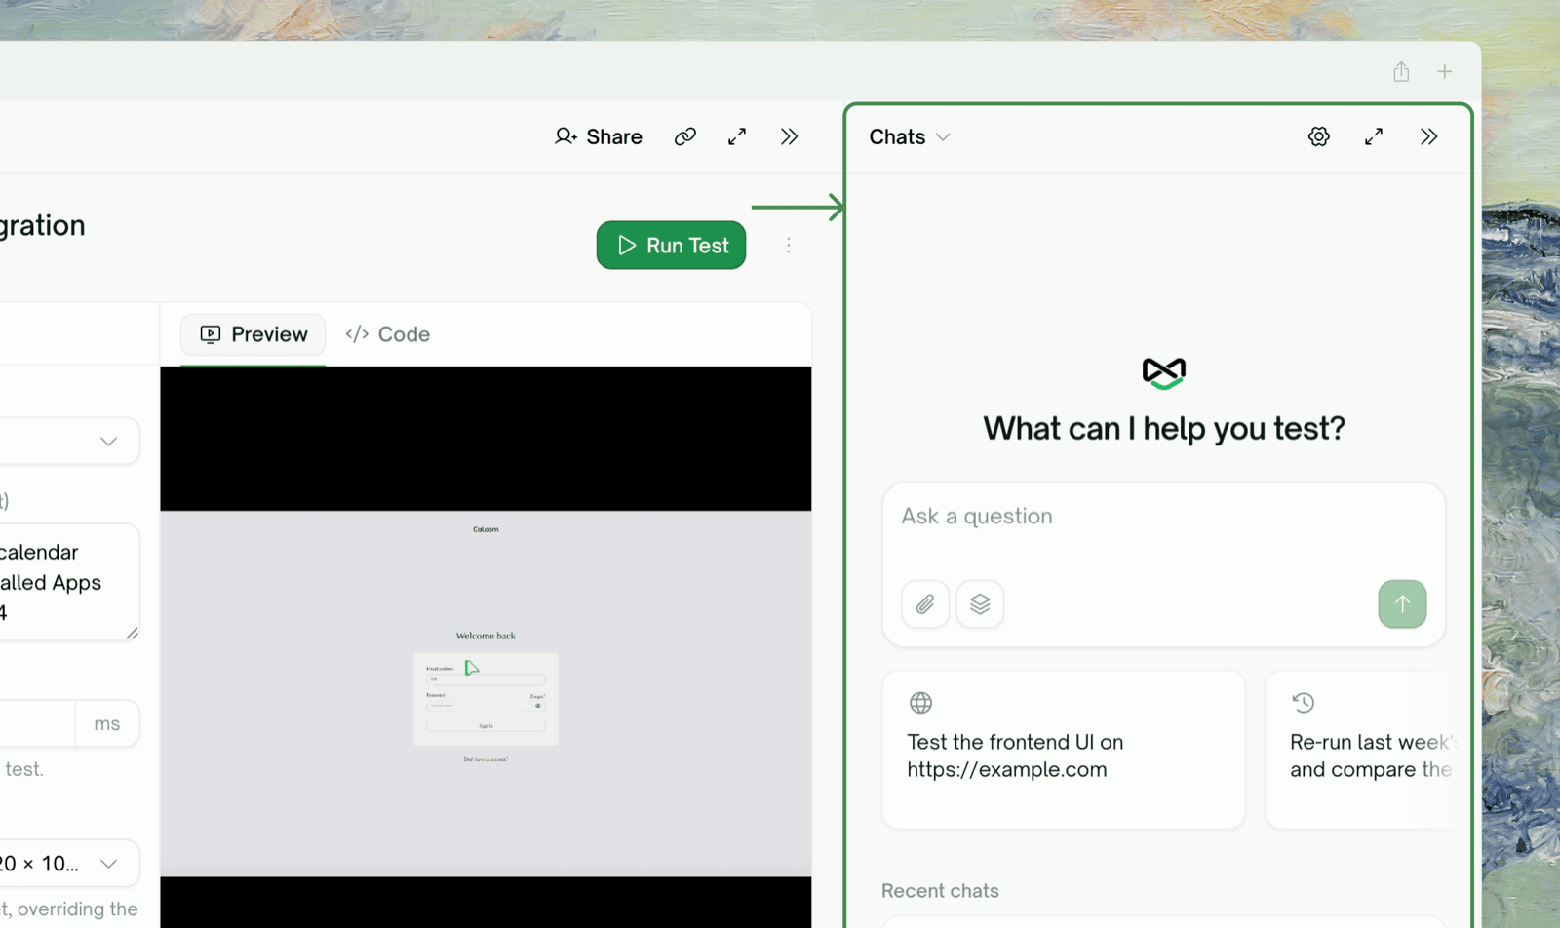Click the 'What can I help you test?' heading
The image size is (1560, 928).
pos(1164,428)
